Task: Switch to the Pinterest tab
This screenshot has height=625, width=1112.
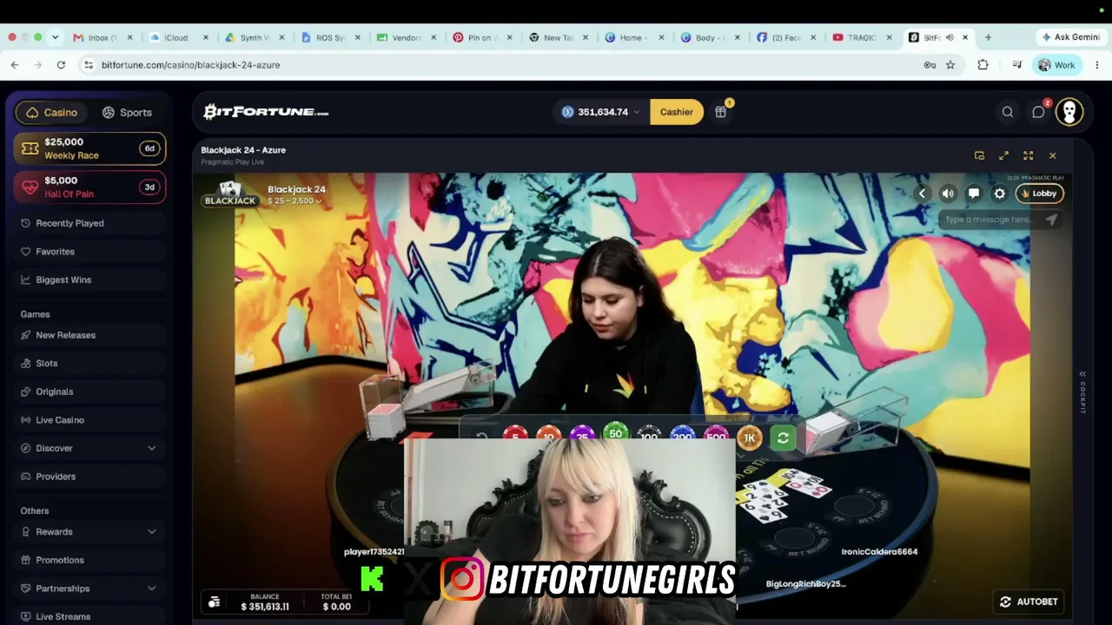Action: click(483, 37)
